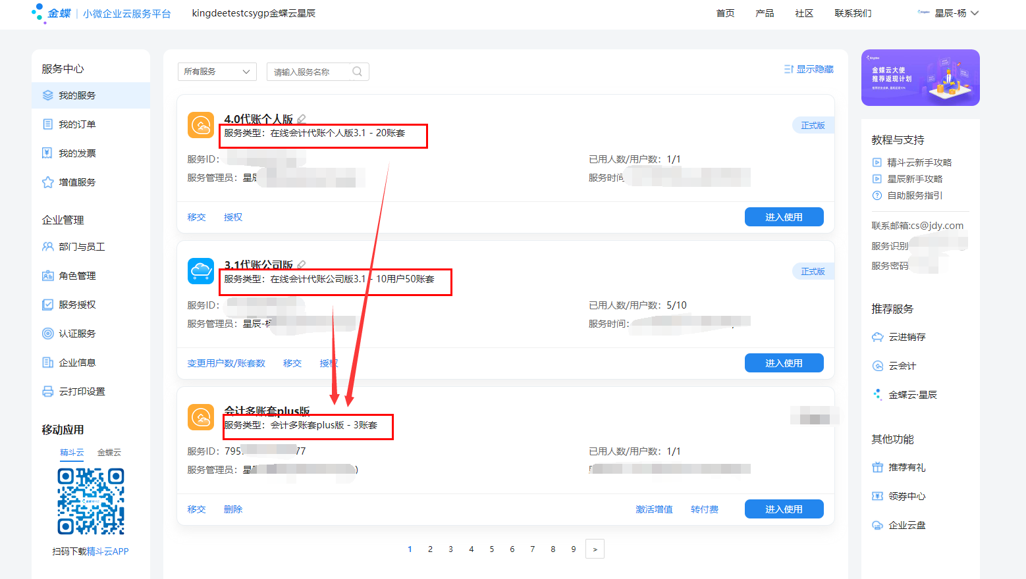Click the Kingdee logo icon
1026x579 pixels.
tap(51, 13)
